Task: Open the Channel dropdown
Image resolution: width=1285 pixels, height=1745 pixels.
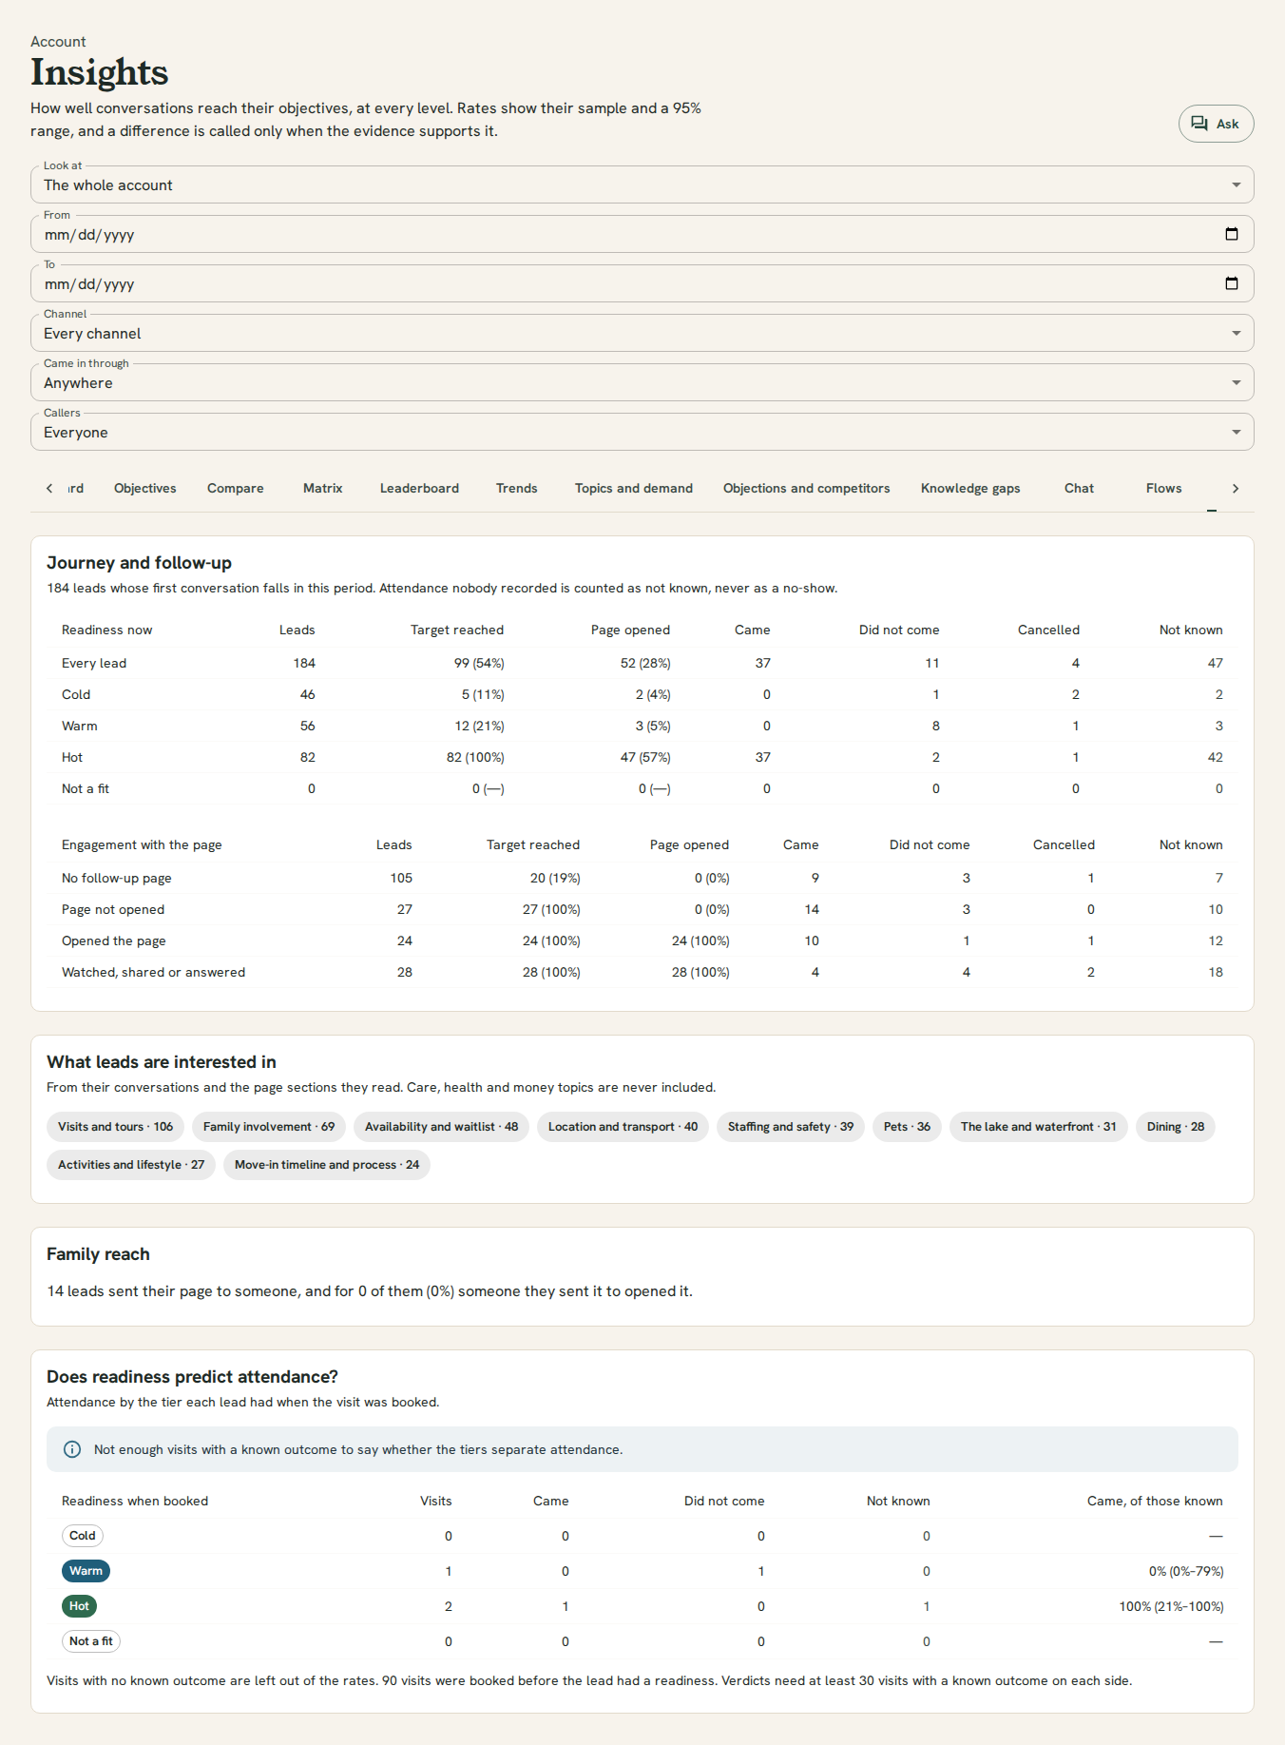Action: click(642, 333)
